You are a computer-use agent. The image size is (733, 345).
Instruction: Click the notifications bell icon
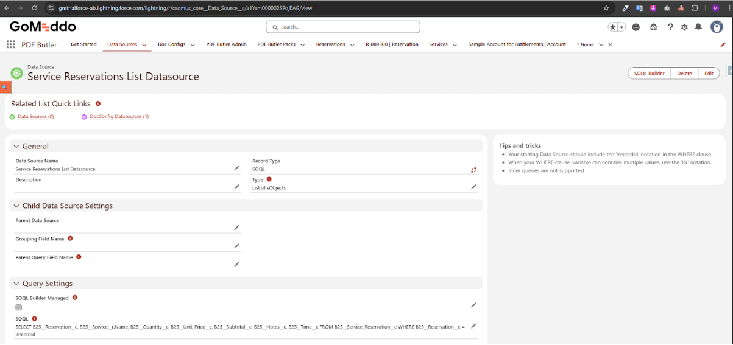(x=698, y=27)
